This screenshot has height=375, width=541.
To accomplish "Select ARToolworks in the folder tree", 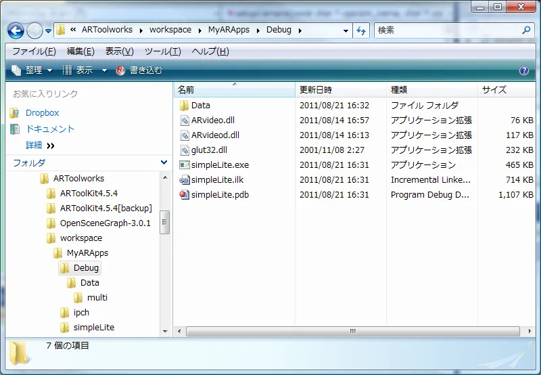I will pos(78,178).
